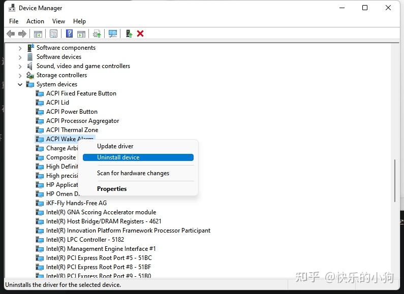404x294 pixels.
Task: Expand Sound, video and game controllers
Action: coord(20,67)
